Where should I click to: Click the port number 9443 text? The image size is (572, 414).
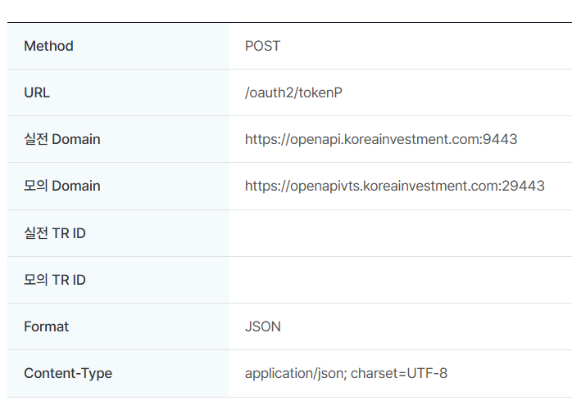coord(501,139)
